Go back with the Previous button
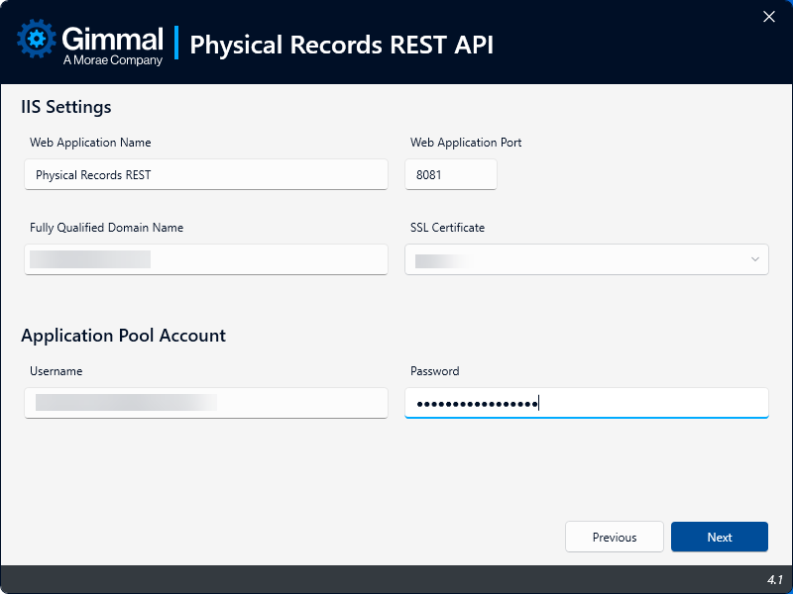Screen dimensions: 793x594 [x=615, y=537]
